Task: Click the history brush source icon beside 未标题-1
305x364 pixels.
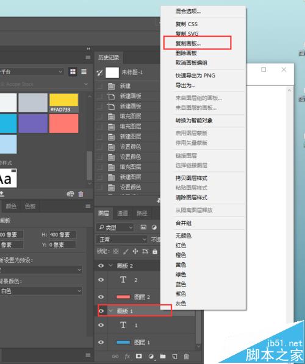Action: tap(99, 73)
